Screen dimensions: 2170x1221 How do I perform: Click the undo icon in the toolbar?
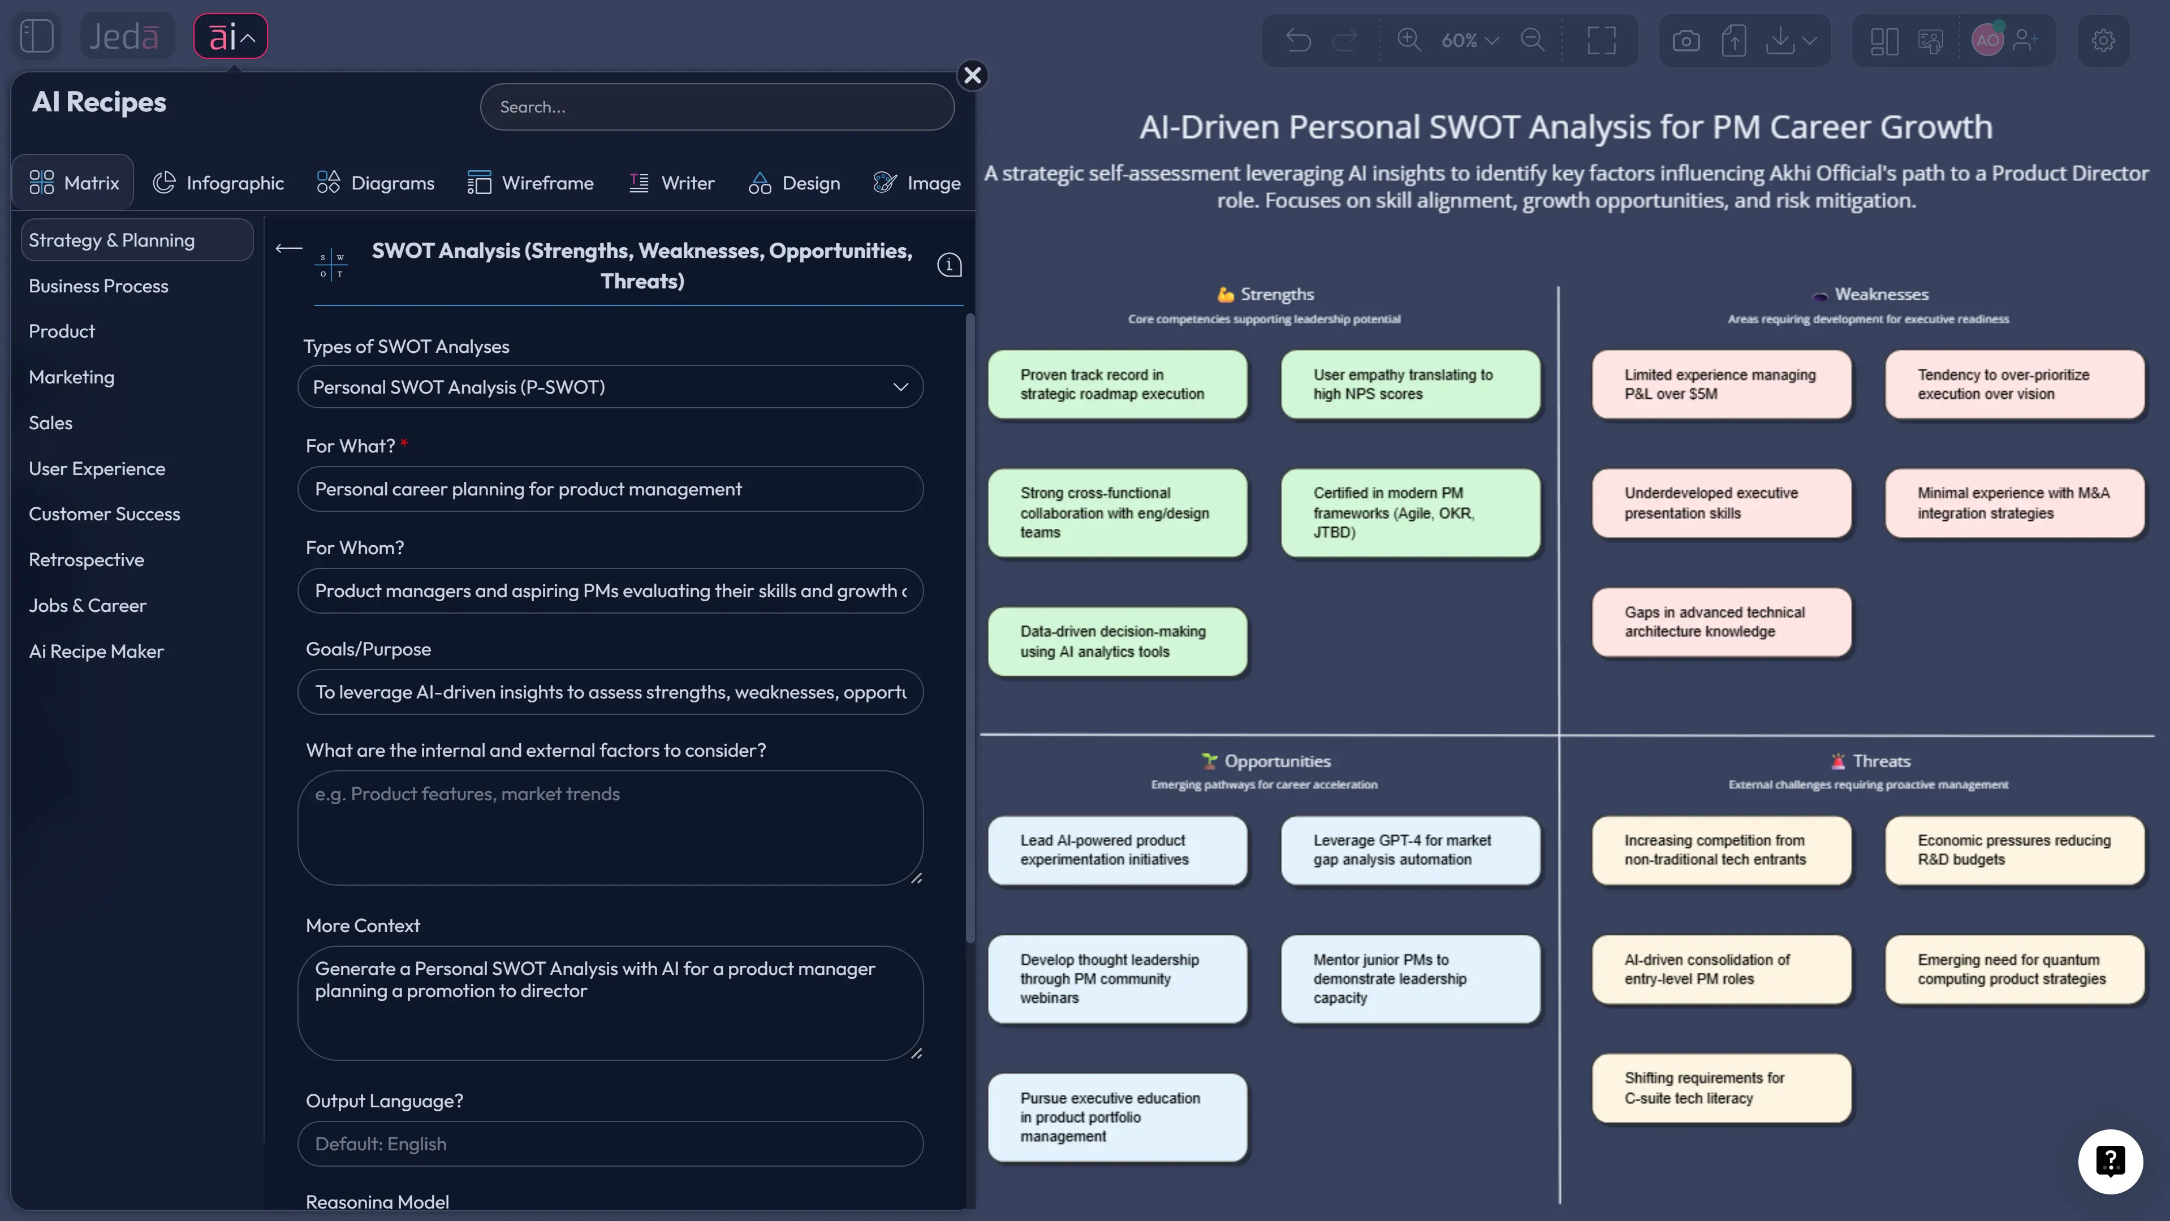1297,40
